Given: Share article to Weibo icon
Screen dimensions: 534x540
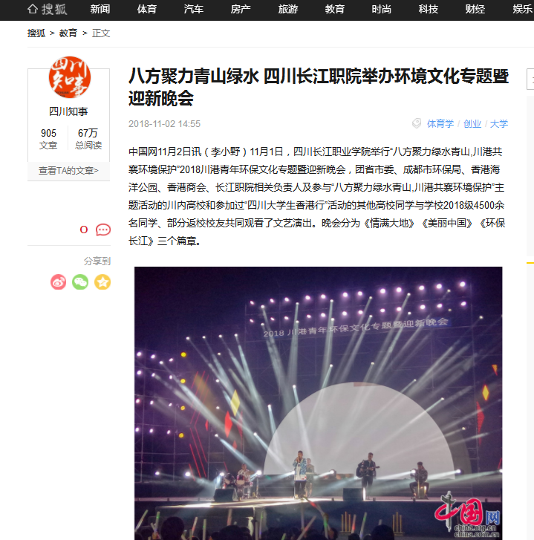Looking at the screenshot, I should 58,282.
